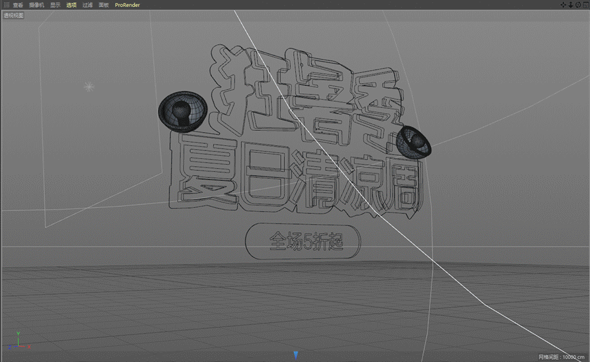This screenshot has height=362, width=590.
Task: Open the 显示 menu
Action: click(x=55, y=5)
